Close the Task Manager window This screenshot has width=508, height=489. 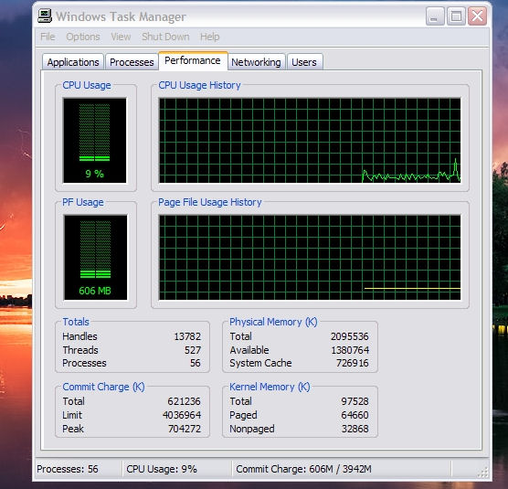pos(477,16)
